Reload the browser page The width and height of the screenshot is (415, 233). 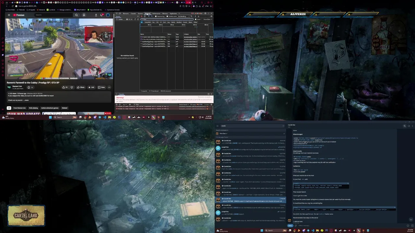[12, 6]
